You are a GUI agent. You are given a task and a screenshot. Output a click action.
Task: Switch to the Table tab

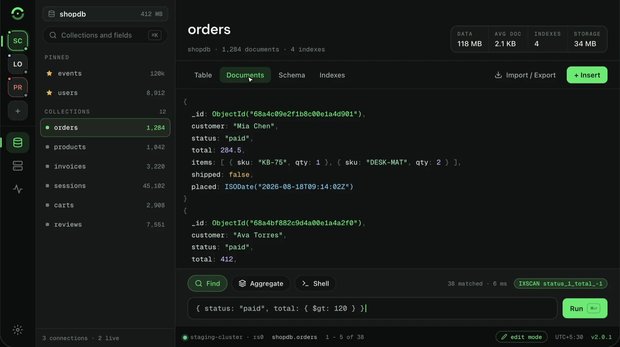pyautogui.click(x=203, y=75)
